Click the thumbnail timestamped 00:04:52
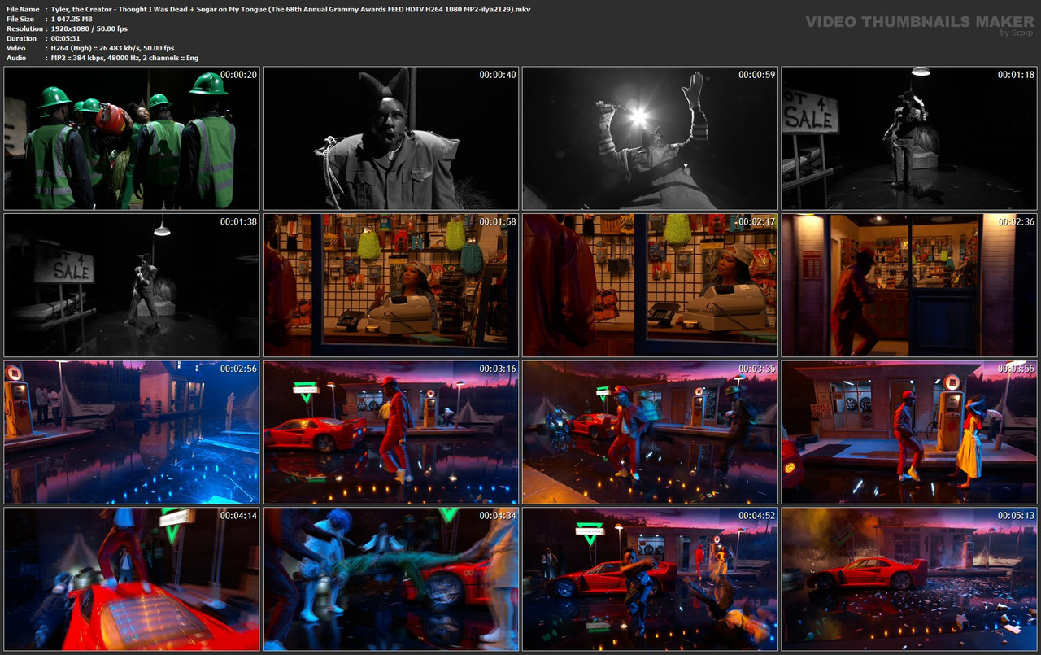Viewport: 1041px width, 655px height. point(650,579)
